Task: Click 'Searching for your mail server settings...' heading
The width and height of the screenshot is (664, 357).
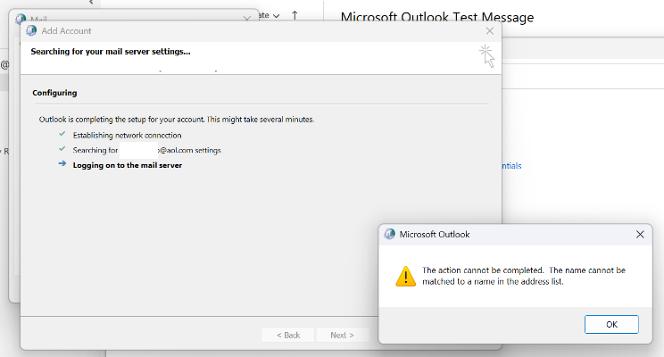Action: 111,51
